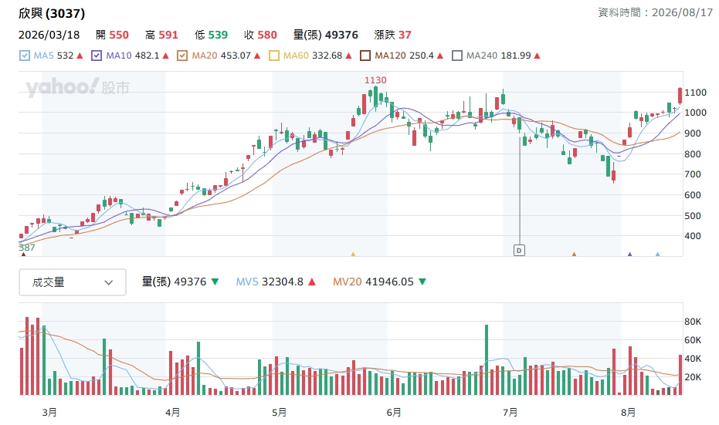
Task: Click the closing price 580
Action: click(x=267, y=35)
